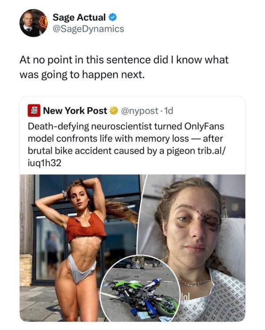Viewport: 265px width, 330px height.
Task: Click the blue verified badge beside Sage Actual
Action: click(113, 18)
